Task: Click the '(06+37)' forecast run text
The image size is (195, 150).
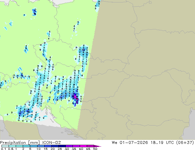Action: [x=185, y=143]
